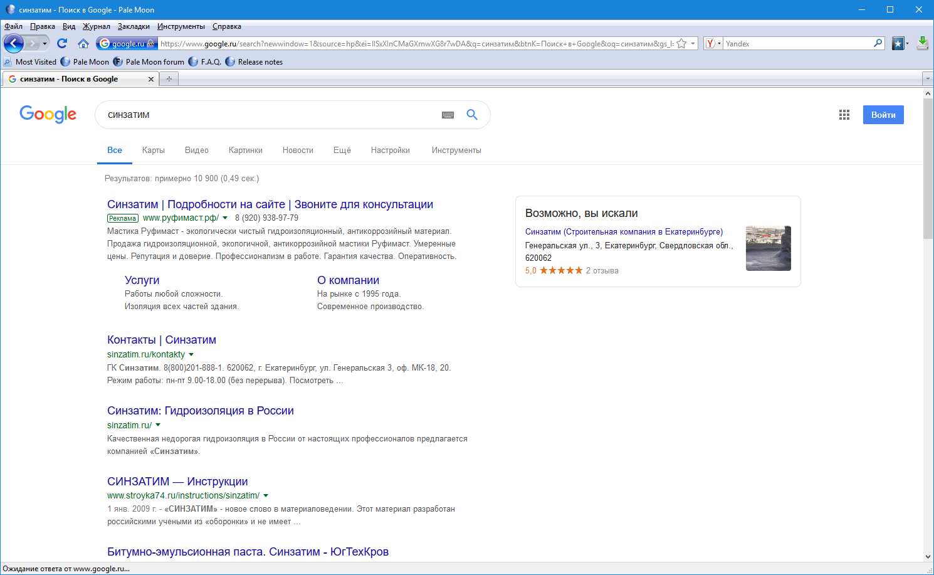
Task: Expand arrow beside stroyka74.ru result URL
Action: pos(266,496)
